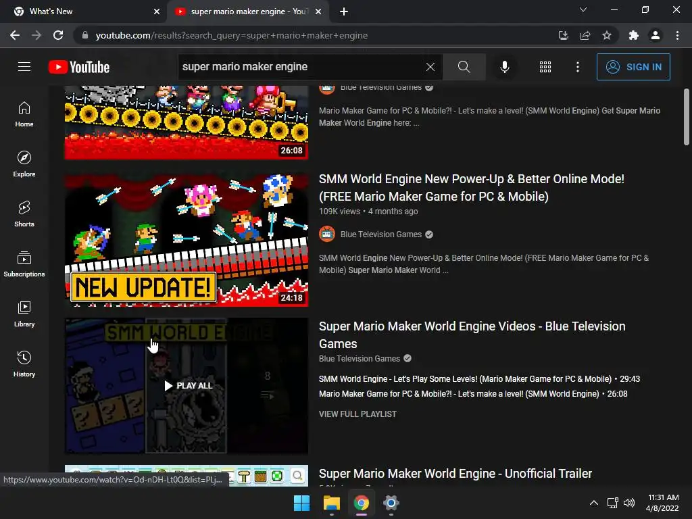This screenshot has width=692, height=519.
Task: Open playlist item Let's Play Some Levels 29:43
Action: tap(479, 379)
